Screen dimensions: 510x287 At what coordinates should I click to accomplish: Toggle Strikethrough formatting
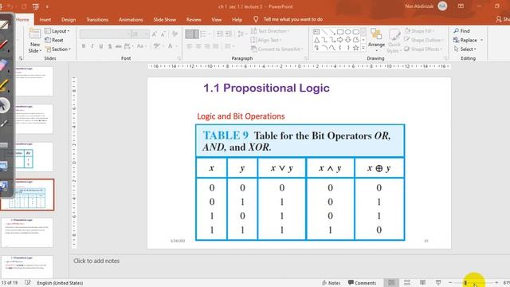(119, 46)
